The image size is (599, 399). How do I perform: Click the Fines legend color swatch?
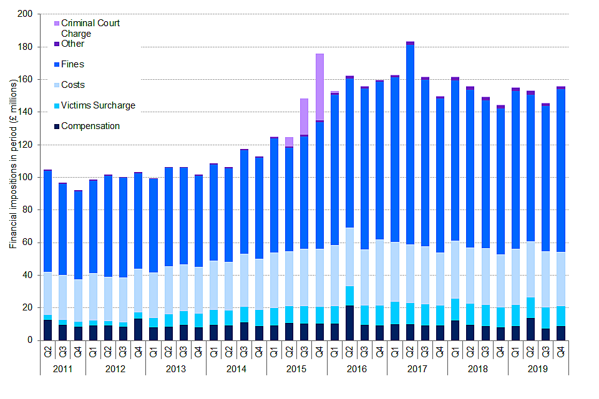(57, 64)
